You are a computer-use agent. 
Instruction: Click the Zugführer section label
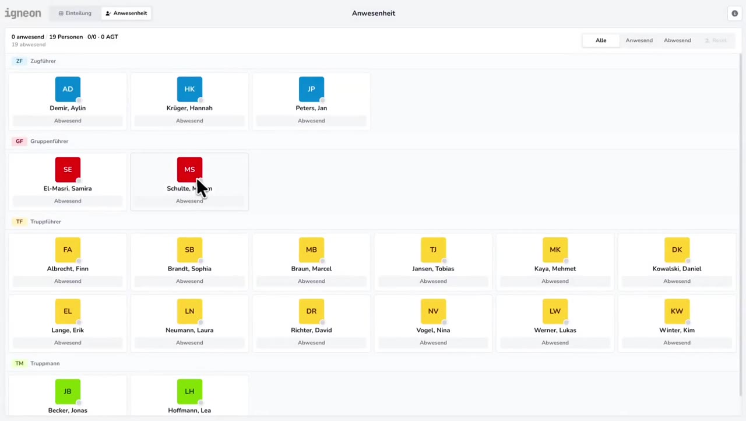[43, 61]
